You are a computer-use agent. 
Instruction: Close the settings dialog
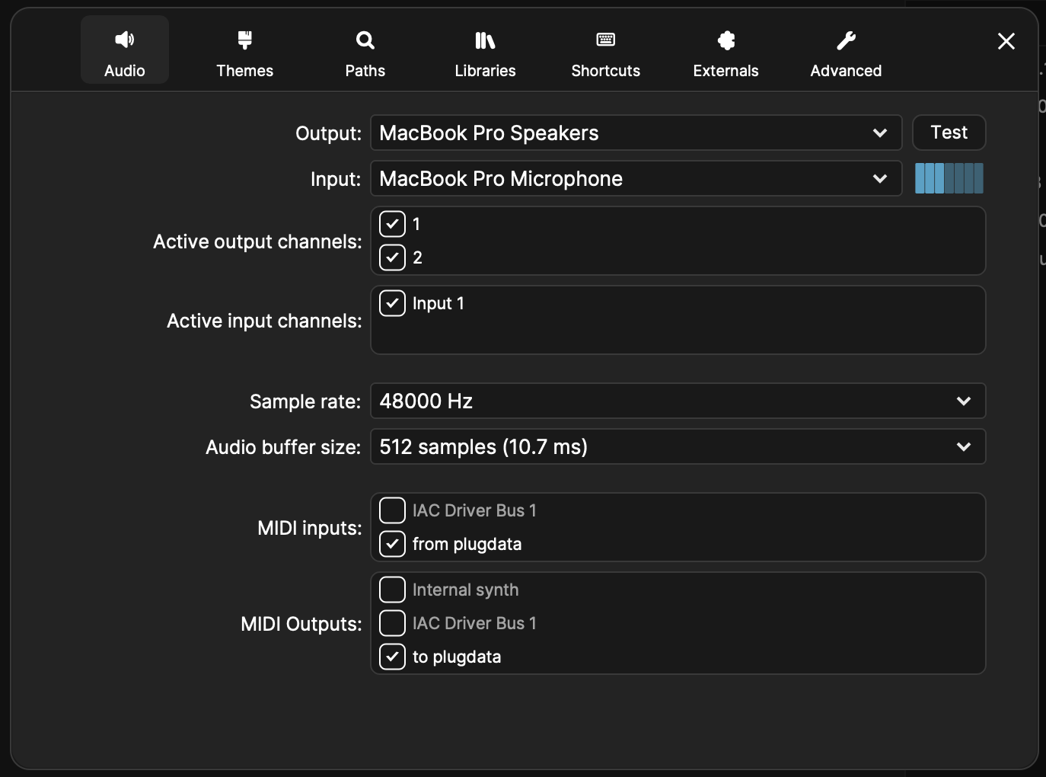[x=1006, y=41]
